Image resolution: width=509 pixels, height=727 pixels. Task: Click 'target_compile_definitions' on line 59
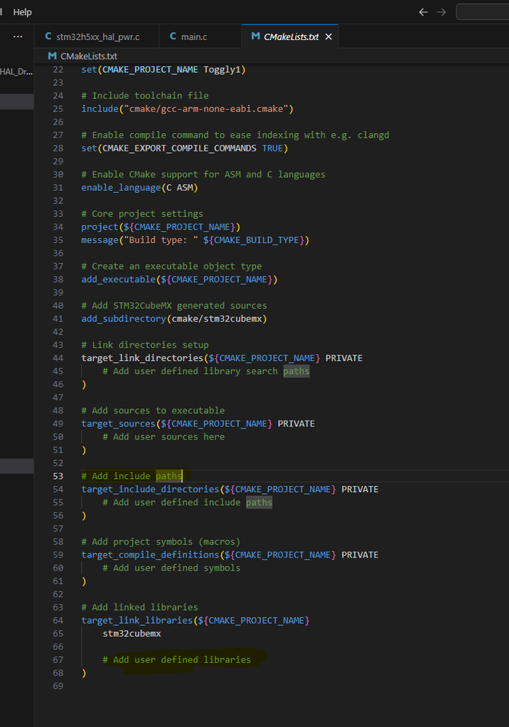[x=150, y=555]
